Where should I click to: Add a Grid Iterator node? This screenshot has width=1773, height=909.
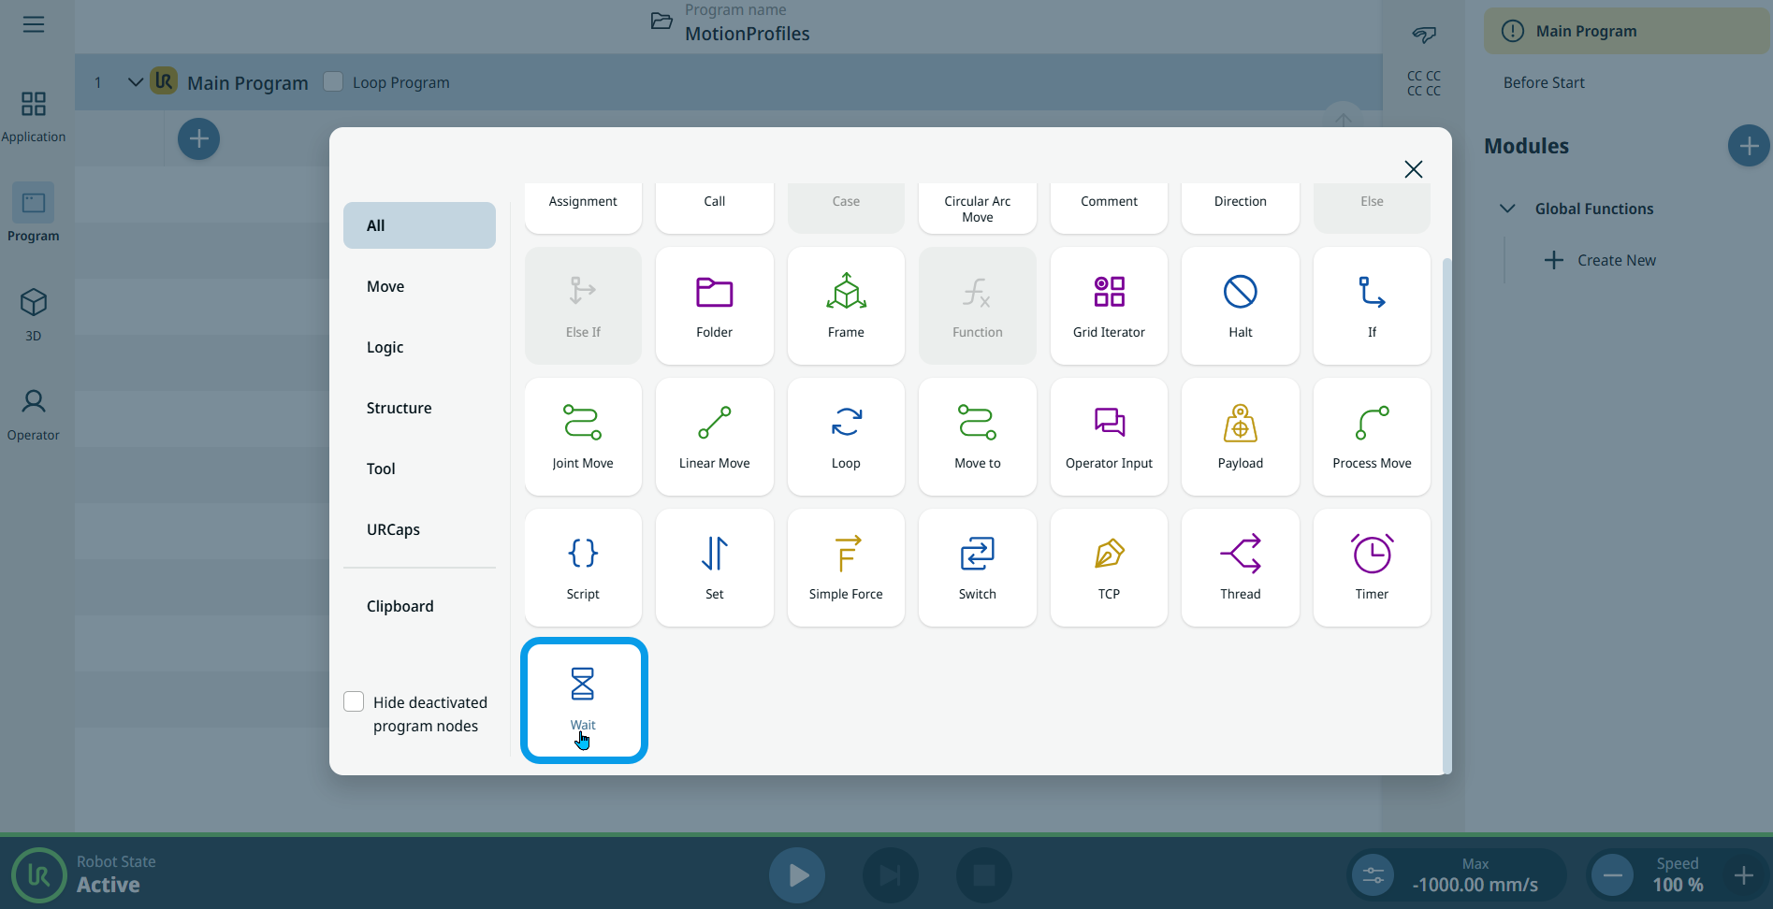point(1109,306)
